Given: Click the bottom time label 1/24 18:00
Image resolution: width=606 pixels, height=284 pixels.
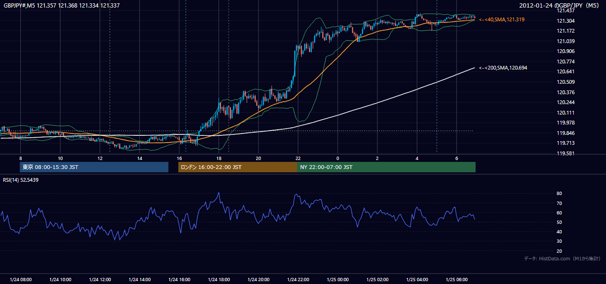Looking at the screenshot, I should point(219,280).
